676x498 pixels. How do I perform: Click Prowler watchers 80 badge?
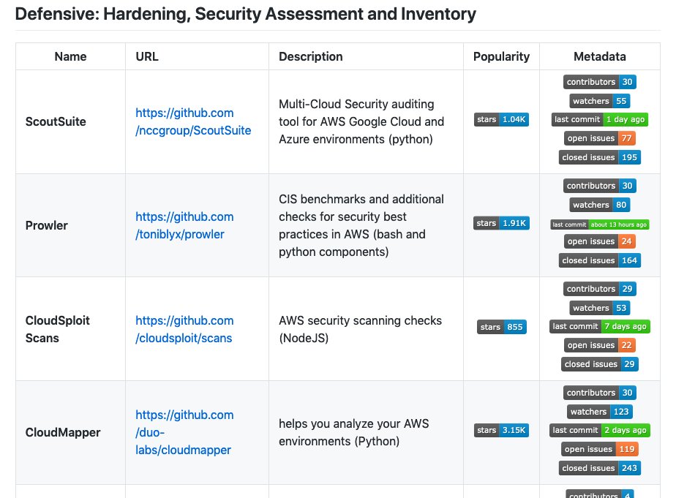pos(600,205)
